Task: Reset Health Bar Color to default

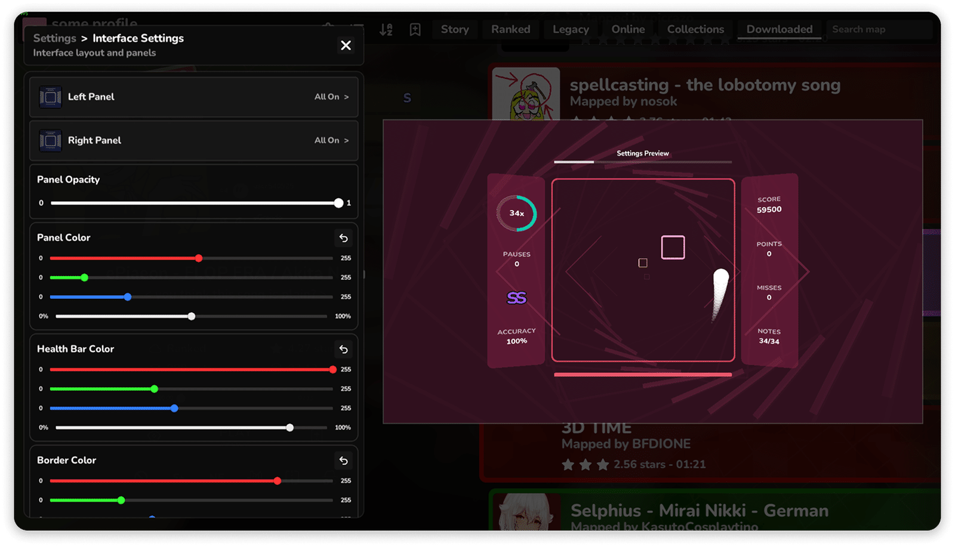Action: click(x=343, y=350)
